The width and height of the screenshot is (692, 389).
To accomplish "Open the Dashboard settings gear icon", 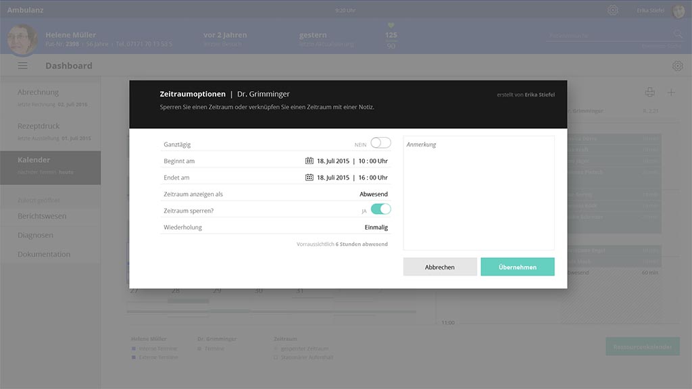I will coord(677,66).
